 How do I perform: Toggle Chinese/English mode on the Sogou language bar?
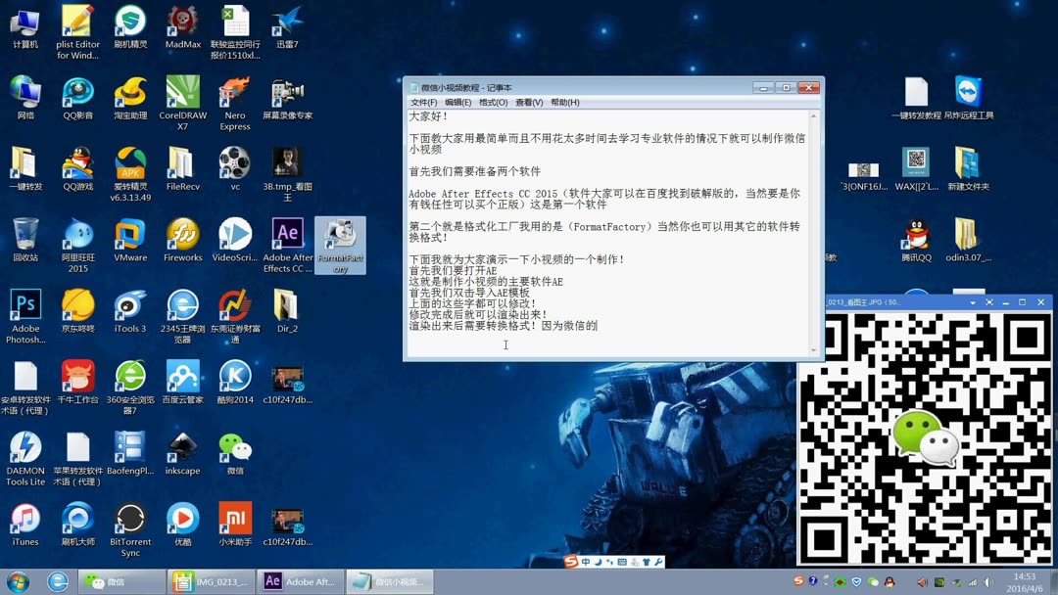point(586,562)
